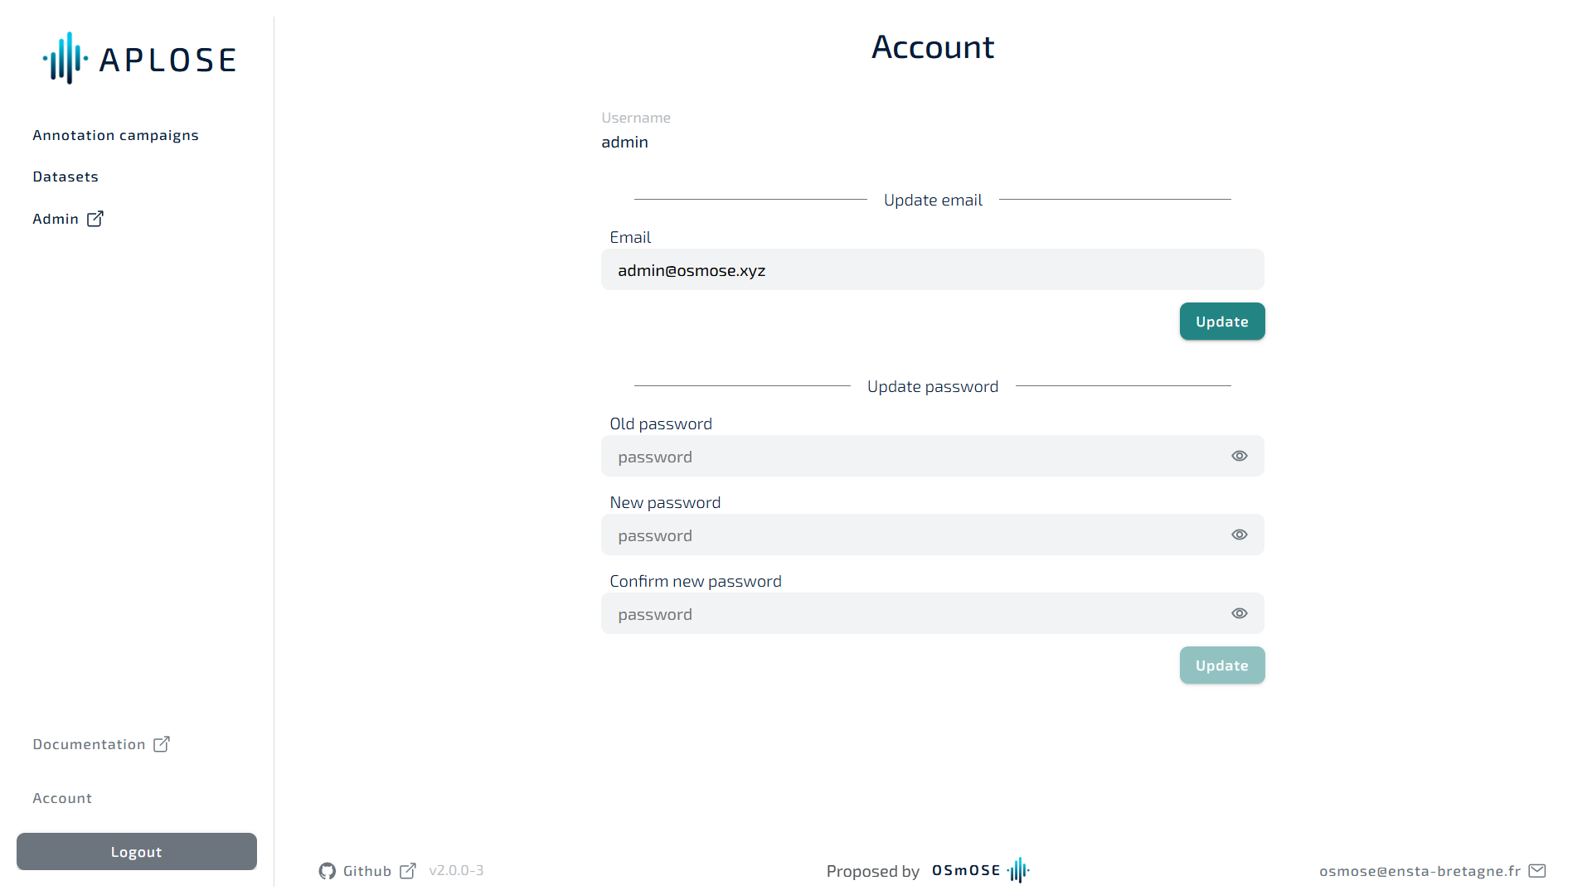
Task: Click the external link icon beside Github
Action: pos(408,871)
